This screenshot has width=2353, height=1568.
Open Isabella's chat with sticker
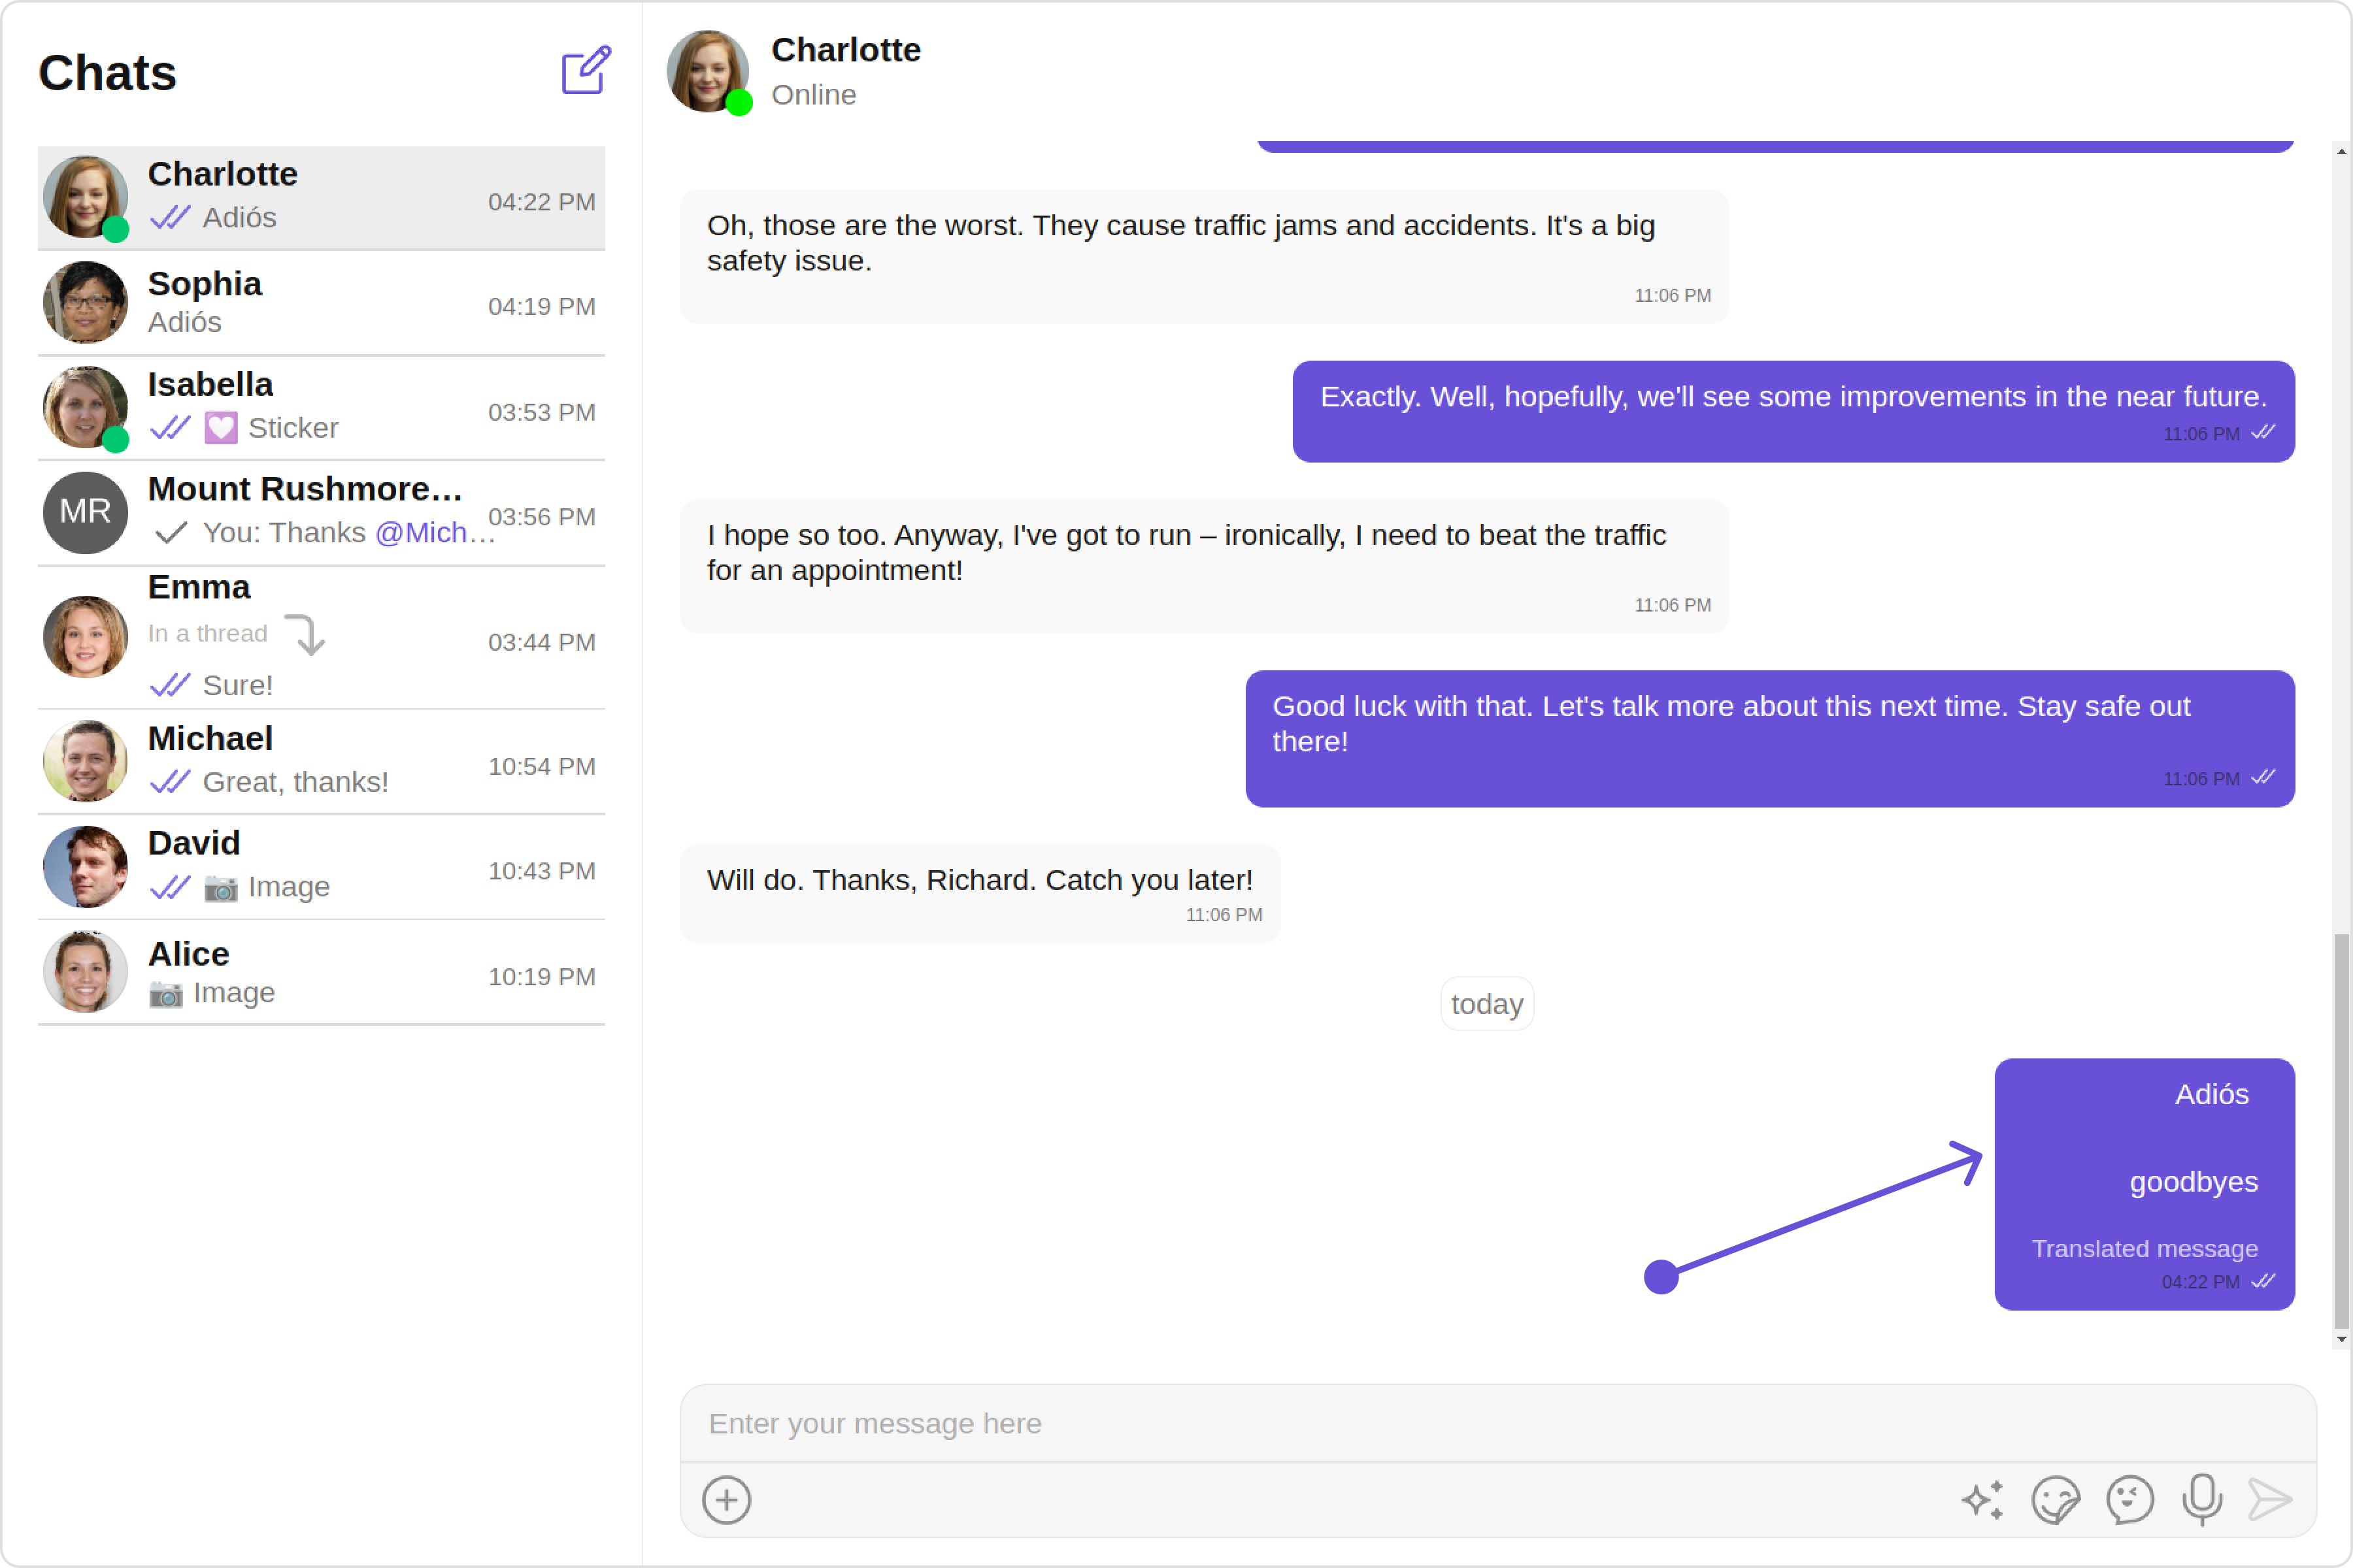[320, 408]
